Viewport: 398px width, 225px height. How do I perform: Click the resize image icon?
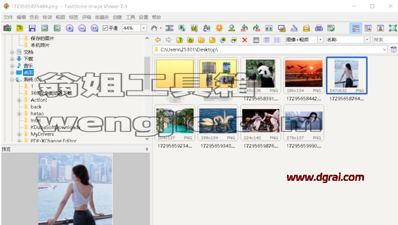click(x=182, y=28)
